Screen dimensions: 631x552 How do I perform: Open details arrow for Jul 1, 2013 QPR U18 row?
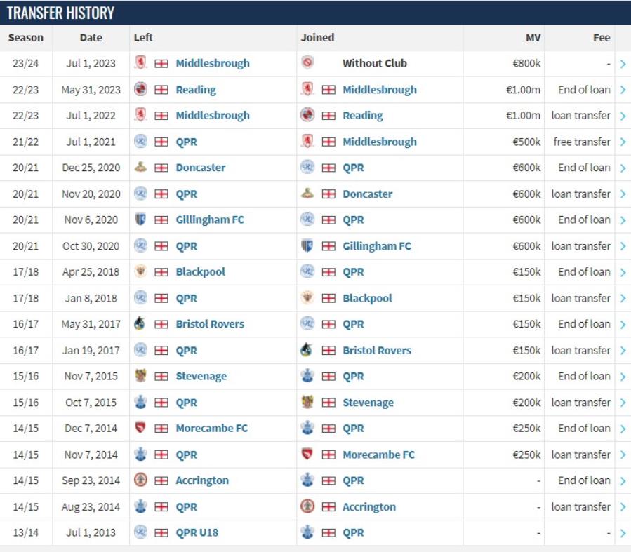pyautogui.click(x=623, y=533)
